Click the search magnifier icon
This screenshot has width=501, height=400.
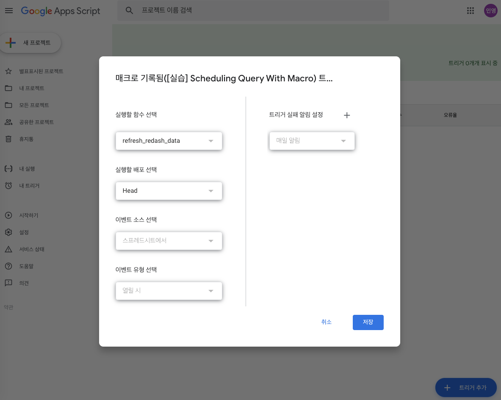(129, 11)
